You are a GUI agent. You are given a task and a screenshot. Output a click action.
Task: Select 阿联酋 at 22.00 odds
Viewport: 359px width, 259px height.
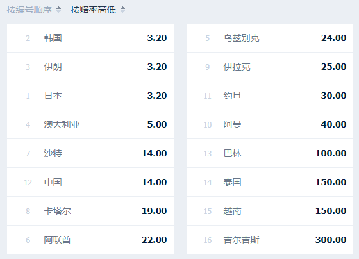90,240
